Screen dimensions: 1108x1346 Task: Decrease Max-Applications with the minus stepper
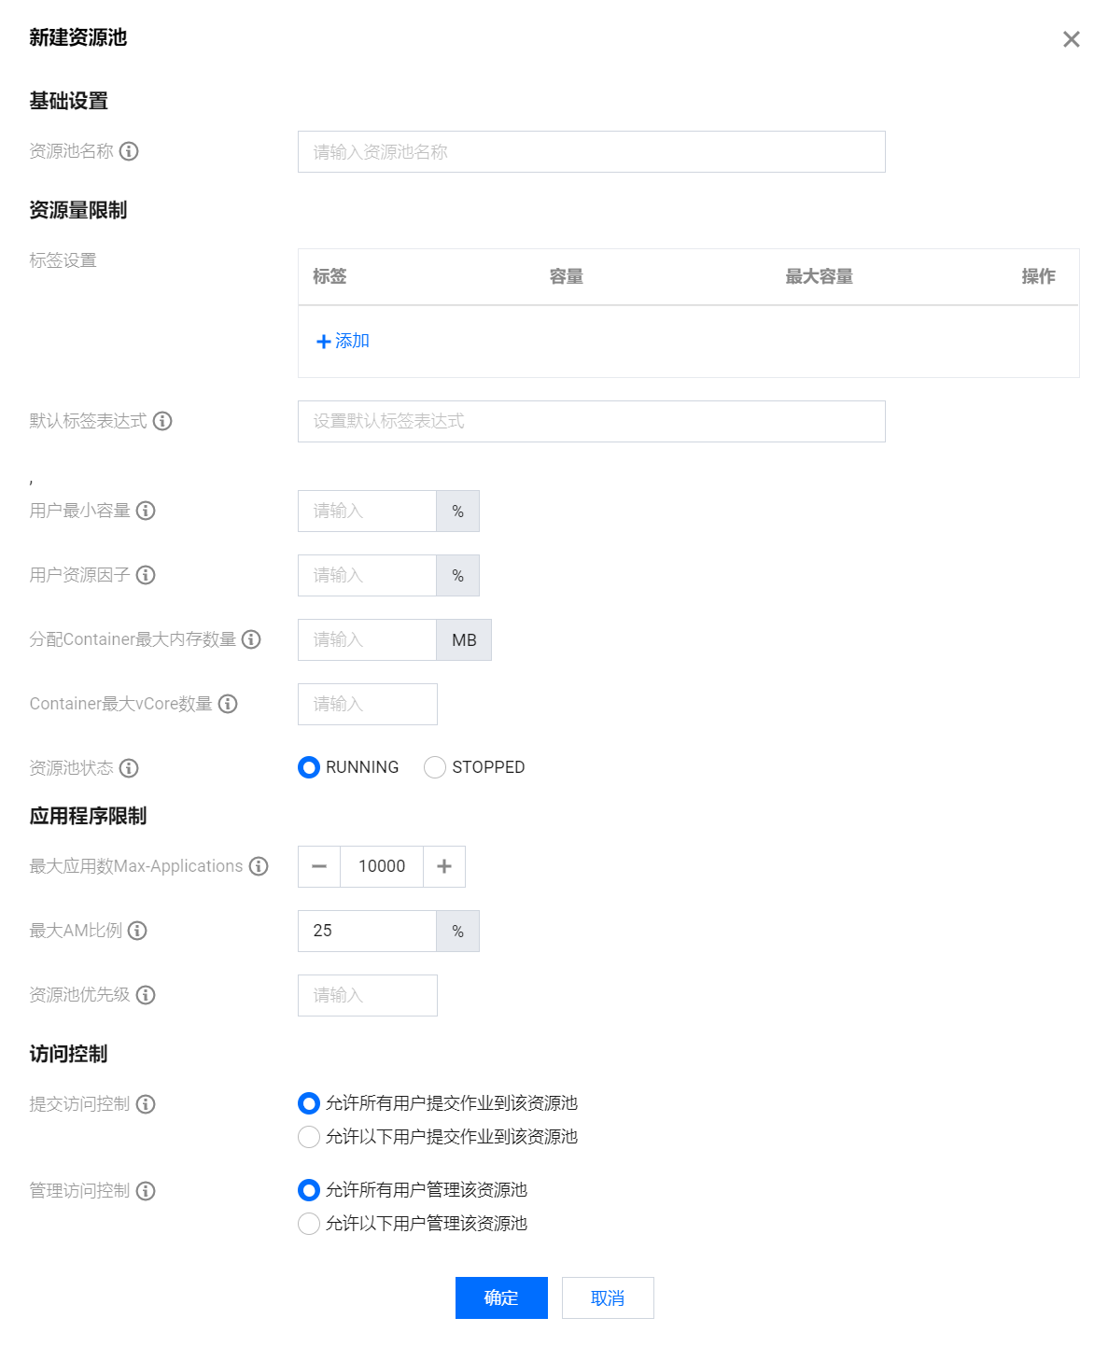318,866
